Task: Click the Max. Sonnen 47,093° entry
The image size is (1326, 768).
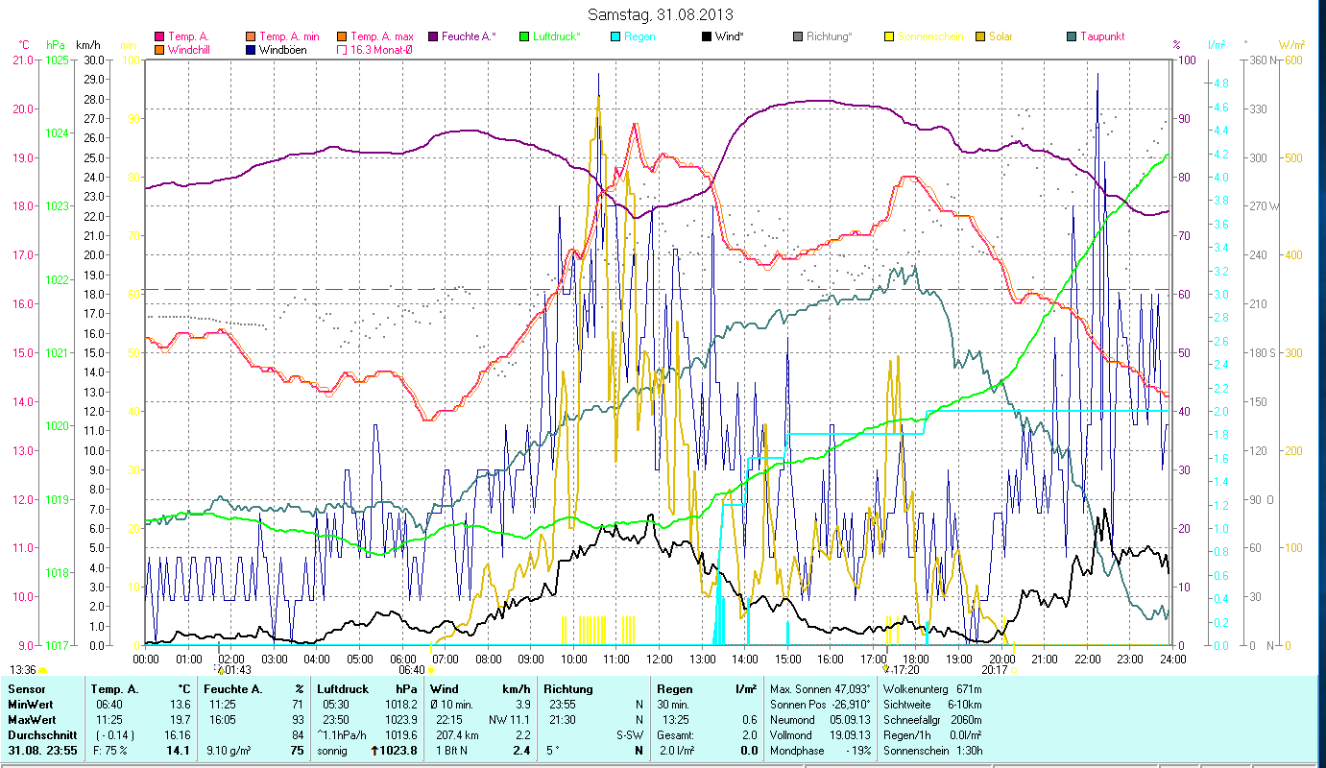Action: point(819,689)
